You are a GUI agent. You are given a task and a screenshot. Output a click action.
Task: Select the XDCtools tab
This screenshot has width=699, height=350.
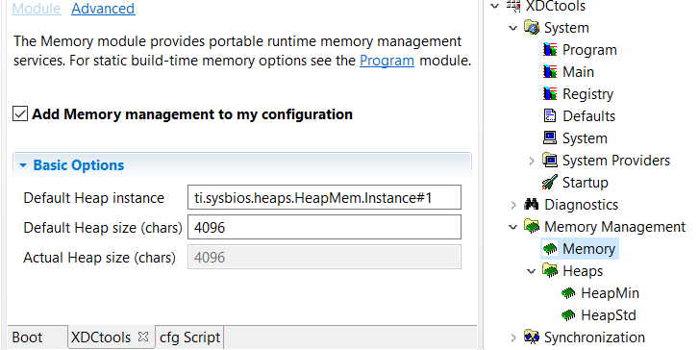point(101,337)
